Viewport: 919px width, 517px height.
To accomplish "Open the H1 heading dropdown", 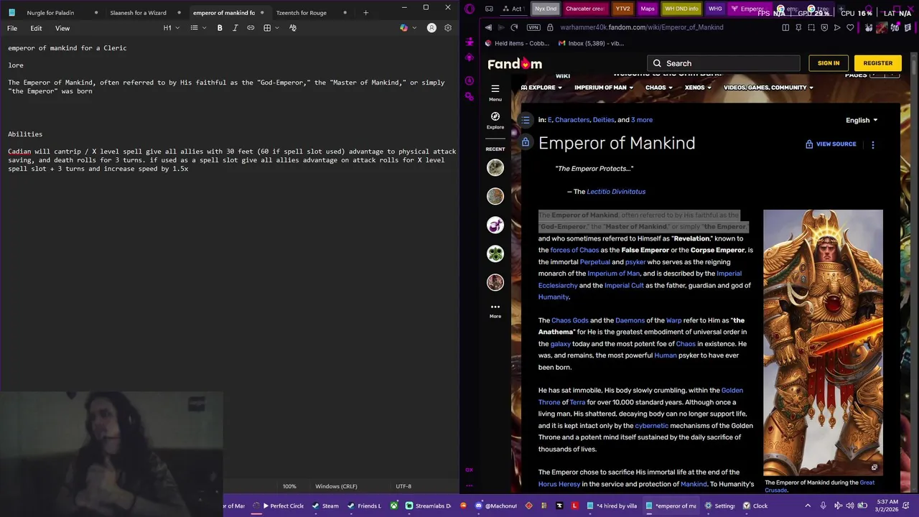I will pyautogui.click(x=171, y=28).
